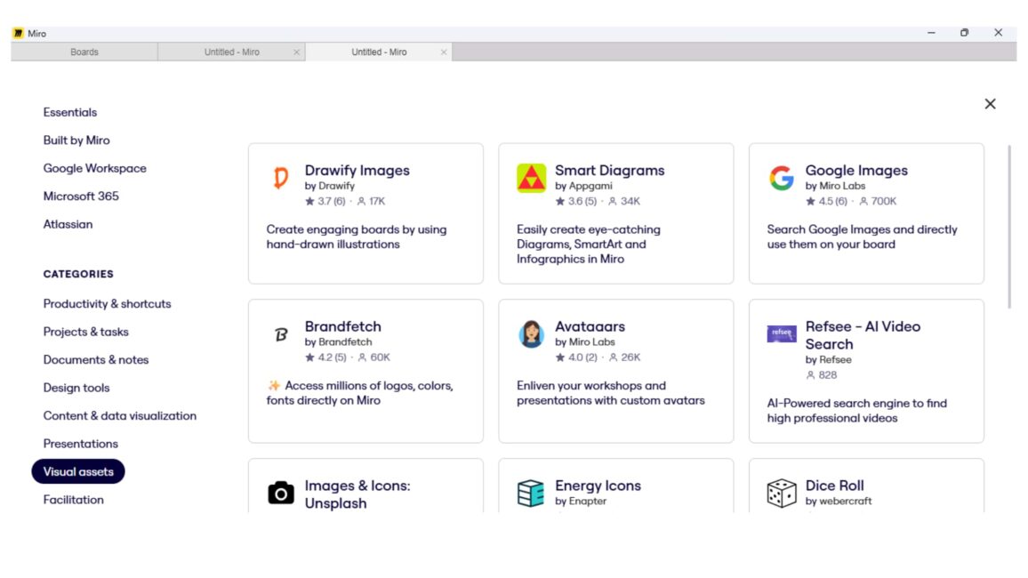
Task: Close the first Untitled - Miro tab
Action: [296, 52]
